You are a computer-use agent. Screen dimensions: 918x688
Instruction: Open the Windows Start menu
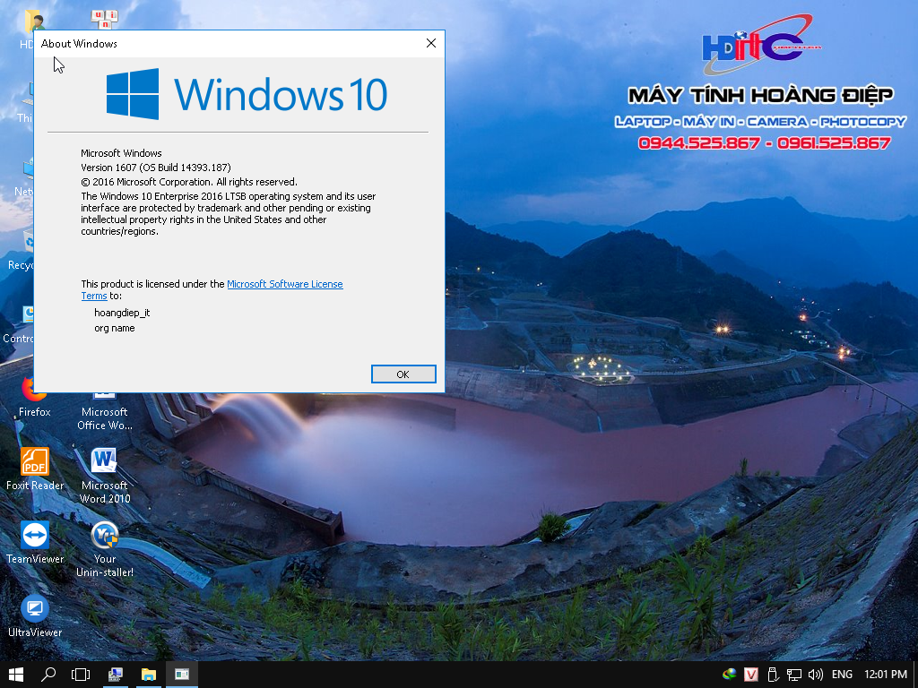[16, 675]
